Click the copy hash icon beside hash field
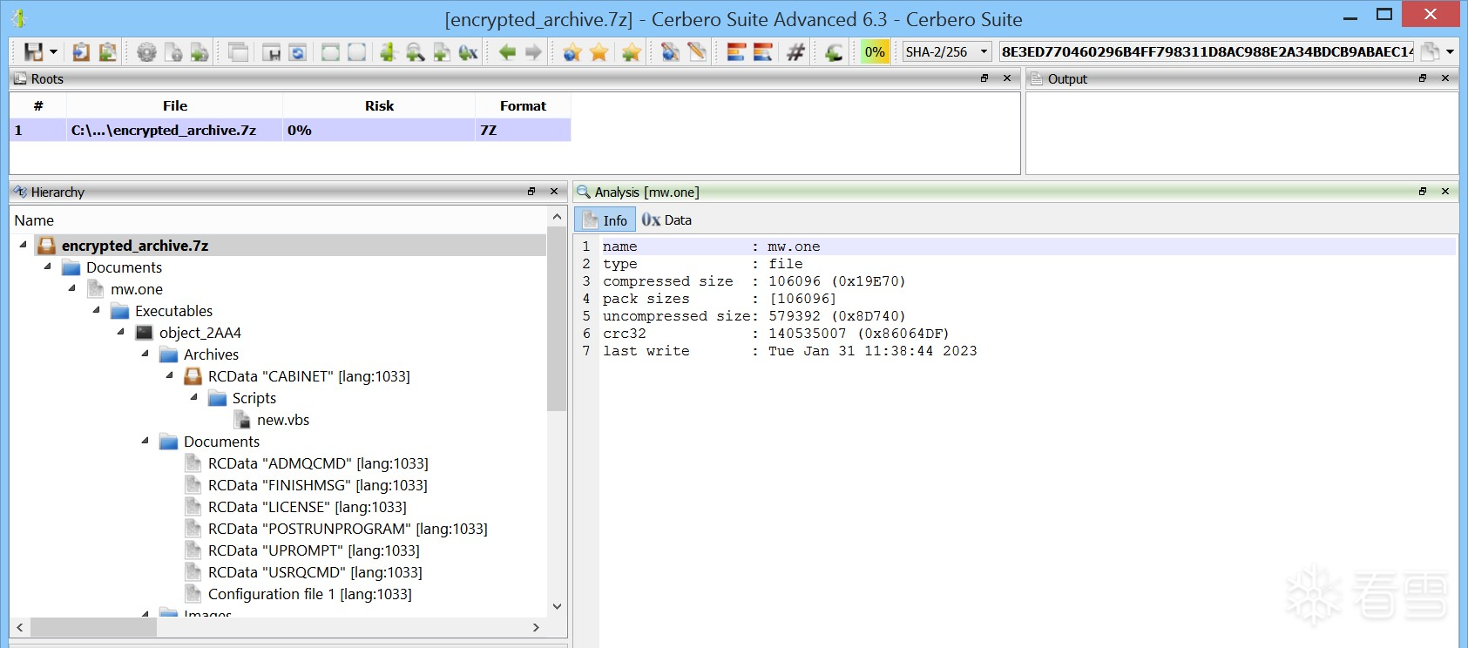This screenshot has width=1468, height=648. click(x=1430, y=52)
